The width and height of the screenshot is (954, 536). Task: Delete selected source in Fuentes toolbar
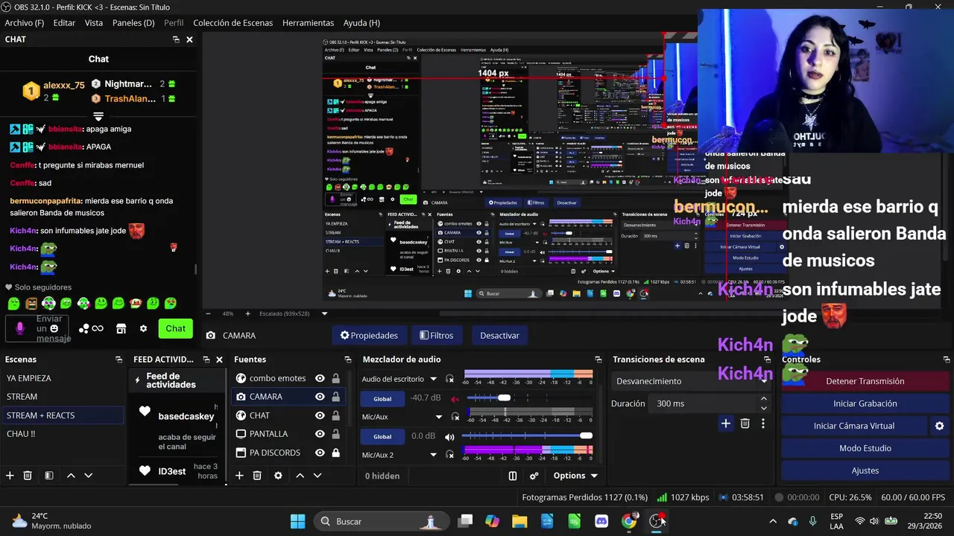pos(257,475)
